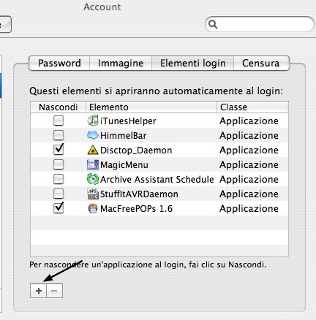Click the Archive Assistant Schedule icon
Screen dimensions: 316x320
click(93, 179)
